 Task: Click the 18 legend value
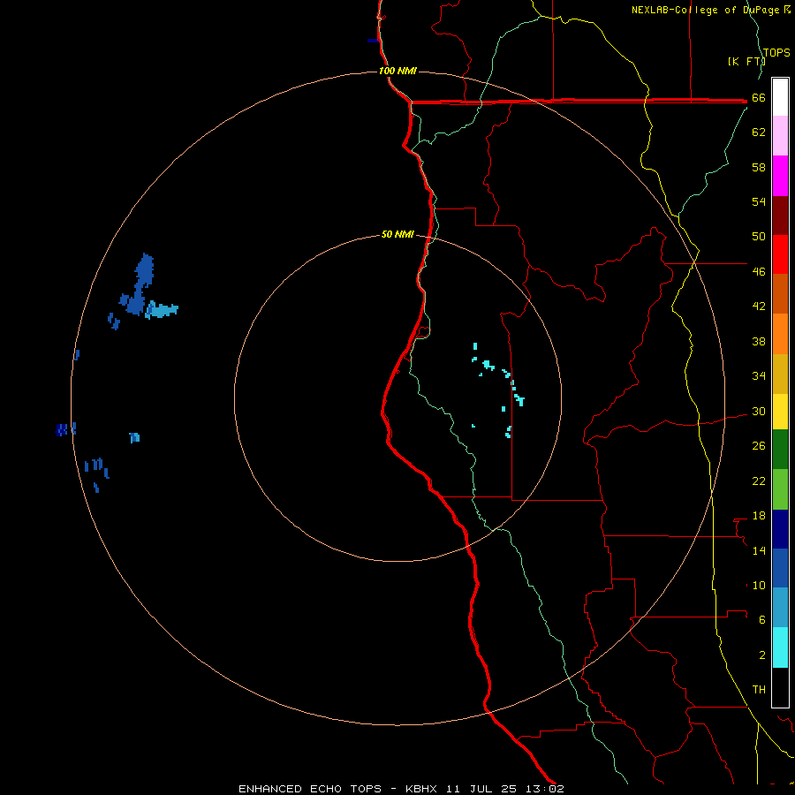759,516
